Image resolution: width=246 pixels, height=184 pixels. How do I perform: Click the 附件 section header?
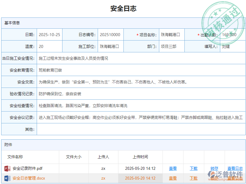tap(9, 145)
